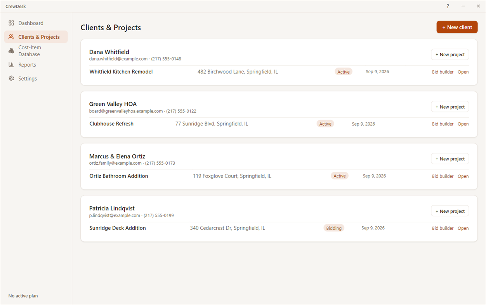
Task: Click the Bidding status badge
Action: coord(334,228)
